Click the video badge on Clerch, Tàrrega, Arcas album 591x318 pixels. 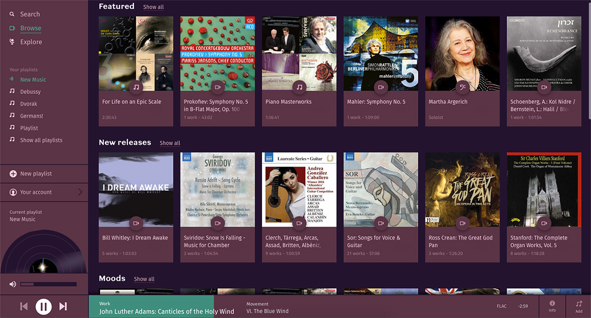(x=299, y=223)
